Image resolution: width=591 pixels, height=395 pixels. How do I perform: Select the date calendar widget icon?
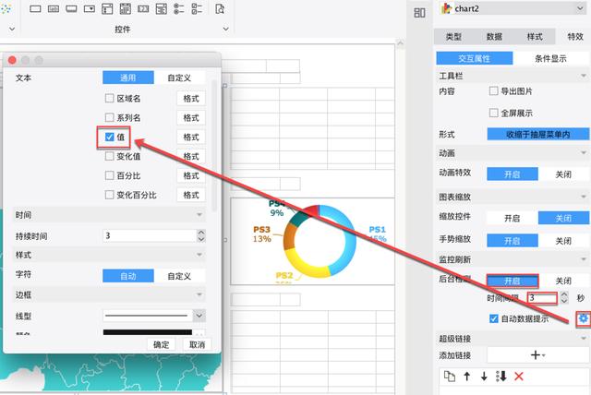click(126, 8)
